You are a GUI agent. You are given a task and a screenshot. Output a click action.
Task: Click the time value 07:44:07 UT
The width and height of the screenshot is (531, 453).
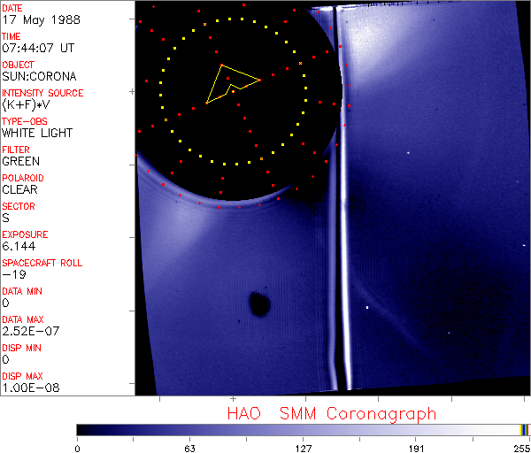pos(37,49)
